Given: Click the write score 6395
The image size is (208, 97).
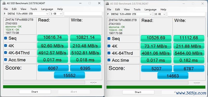Looking at the screenshot, I should pyautogui.click(x=86, y=68).
